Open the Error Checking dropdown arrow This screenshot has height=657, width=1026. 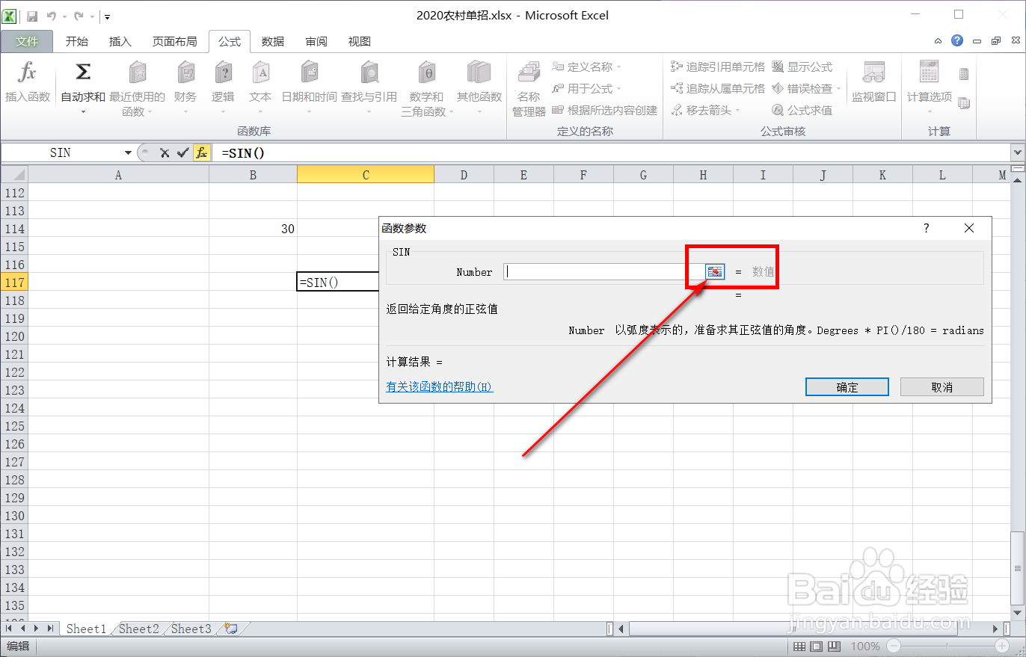point(838,89)
